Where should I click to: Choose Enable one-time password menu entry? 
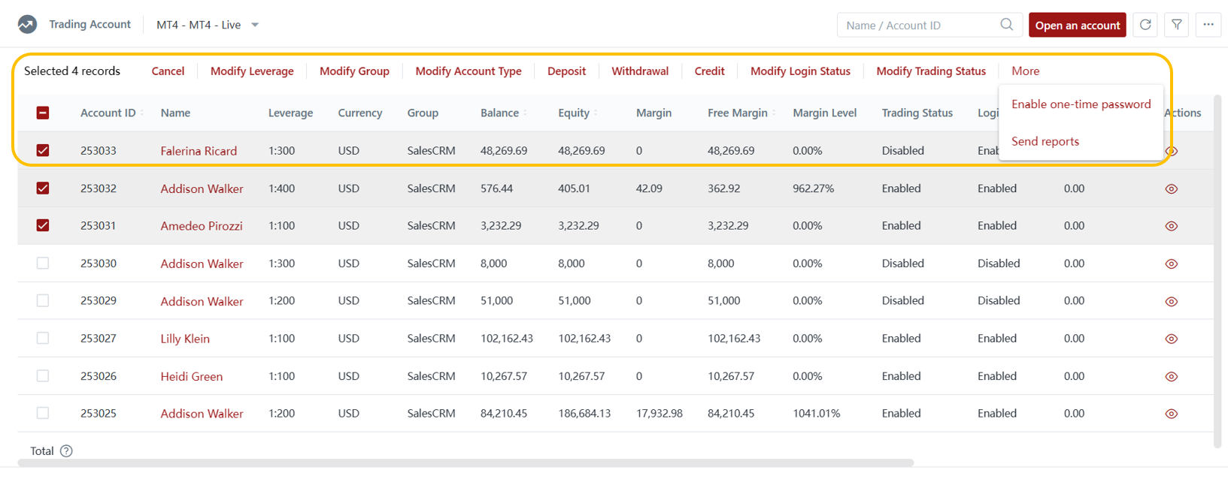click(1081, 104)
